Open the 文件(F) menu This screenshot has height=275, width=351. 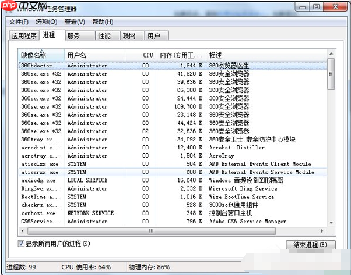point(19,22)
